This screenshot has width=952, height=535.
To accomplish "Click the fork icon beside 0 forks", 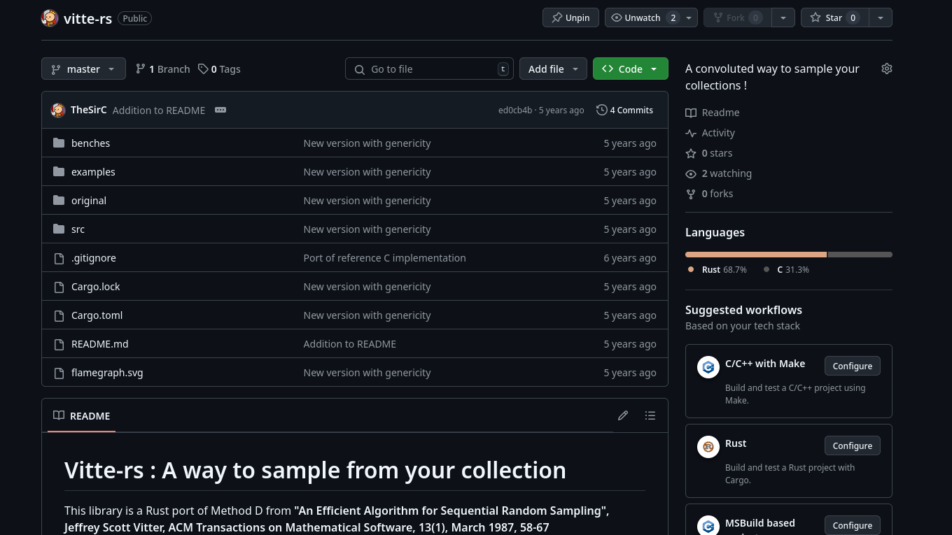I will click(x=691, y=194).
